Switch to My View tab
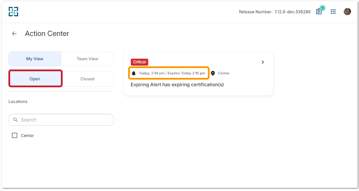The height and width of the screenshot is (191, 359). [35, 59]
